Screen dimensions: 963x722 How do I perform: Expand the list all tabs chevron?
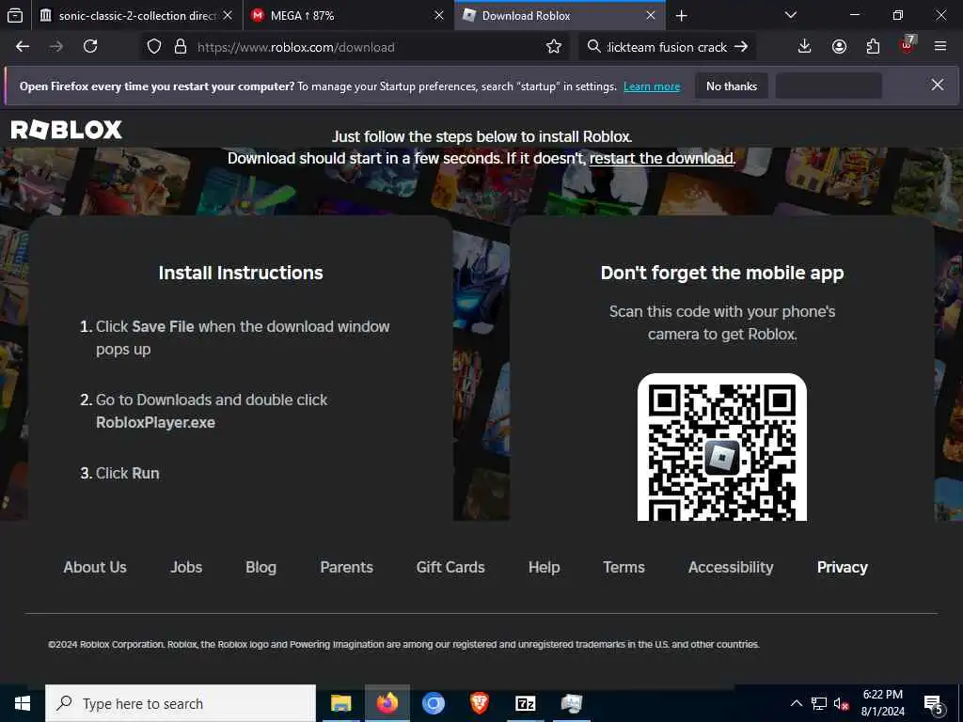pyautogui.click(x=790, y=15)
